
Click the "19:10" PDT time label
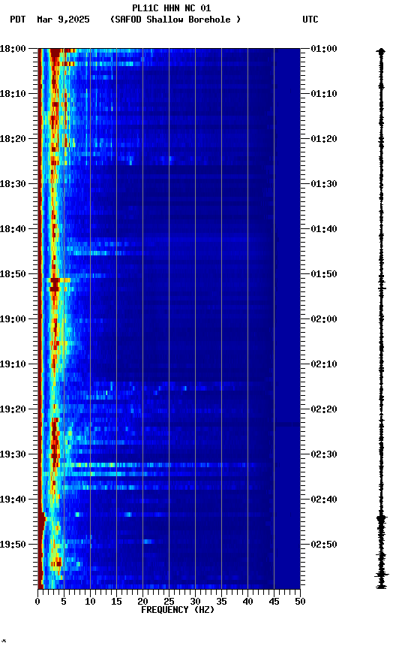click(x=13, y=364)
